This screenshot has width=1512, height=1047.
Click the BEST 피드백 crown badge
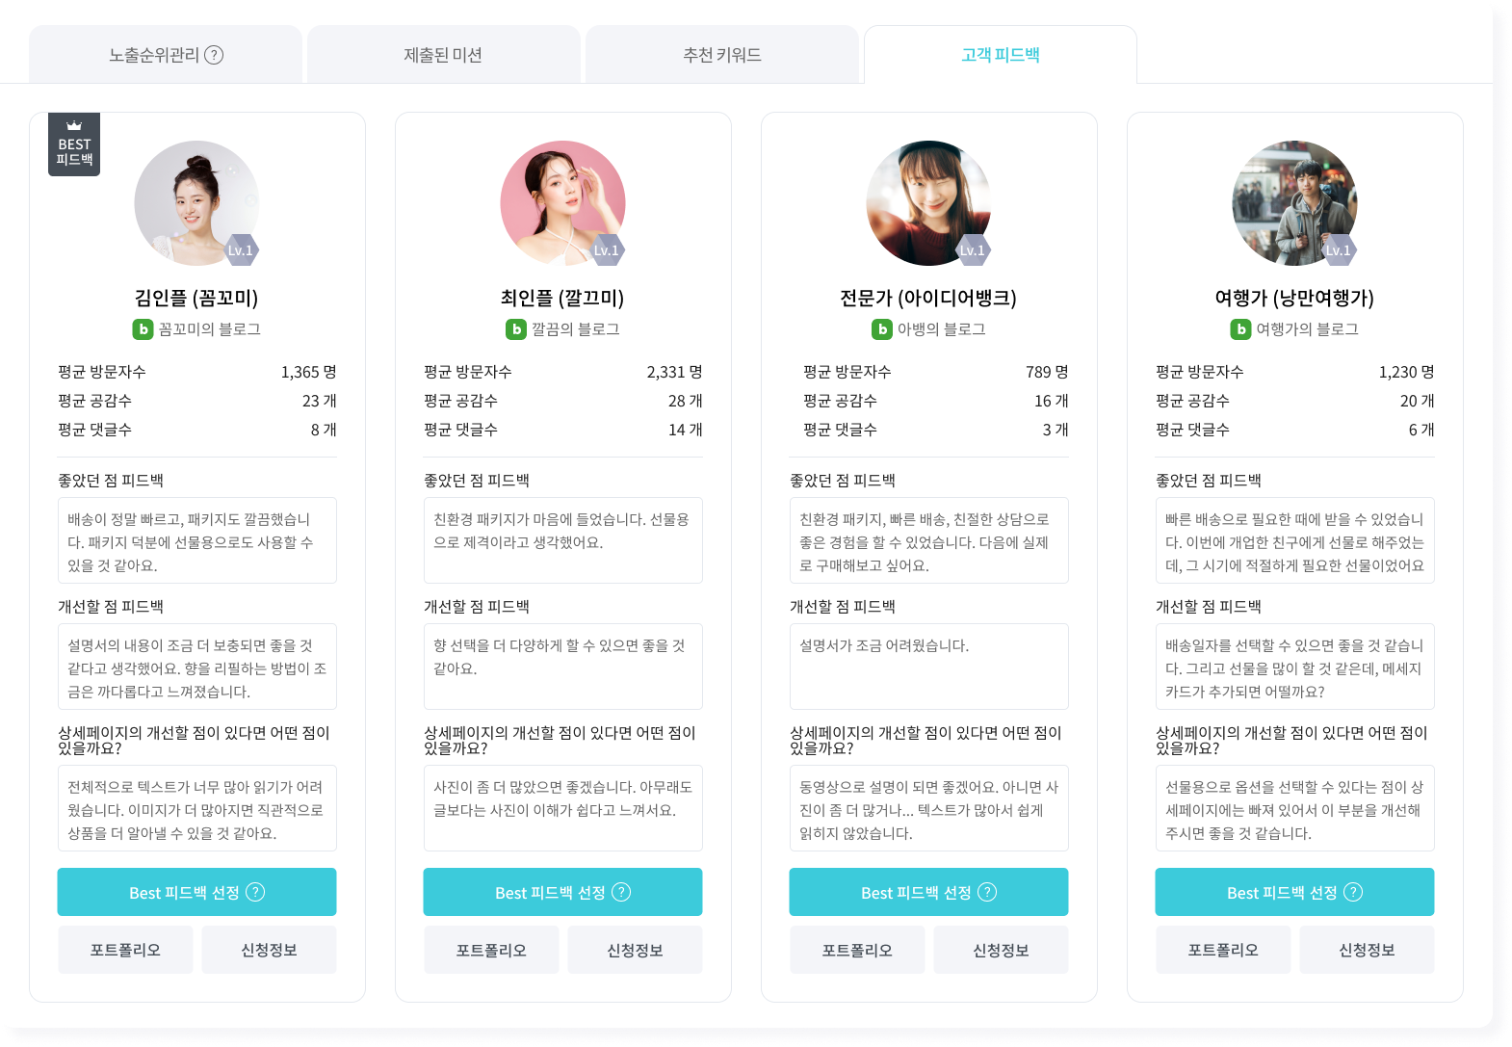(x=74, y=144)
